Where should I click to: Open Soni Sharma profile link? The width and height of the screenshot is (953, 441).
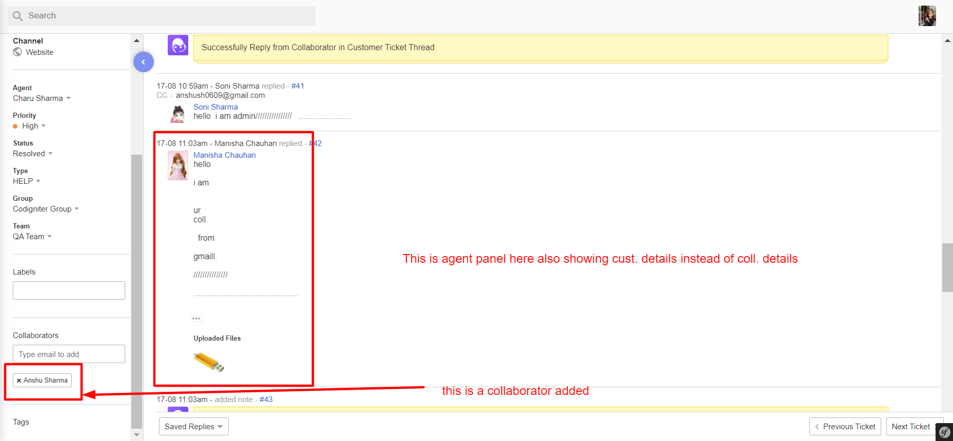click(x=215, y=107)
